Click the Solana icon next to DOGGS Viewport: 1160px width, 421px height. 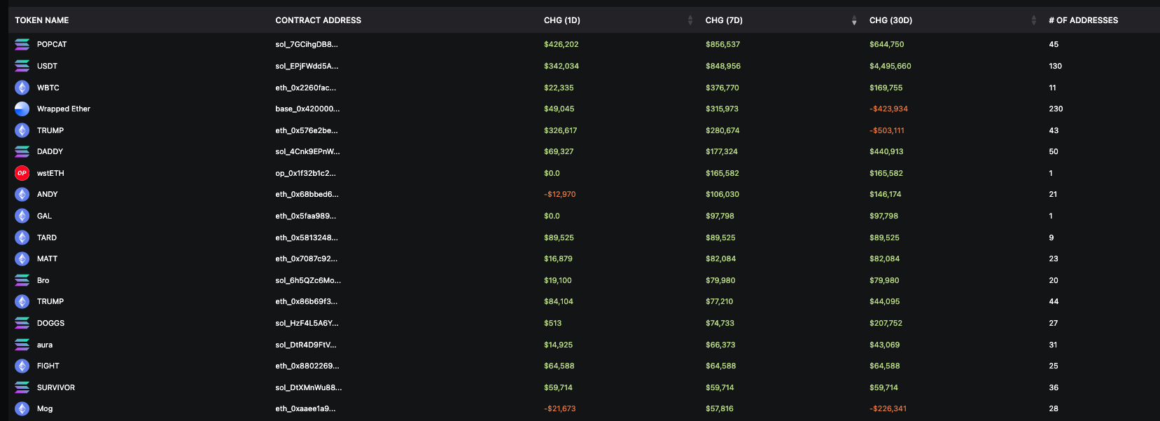click(x=22, y=323)
